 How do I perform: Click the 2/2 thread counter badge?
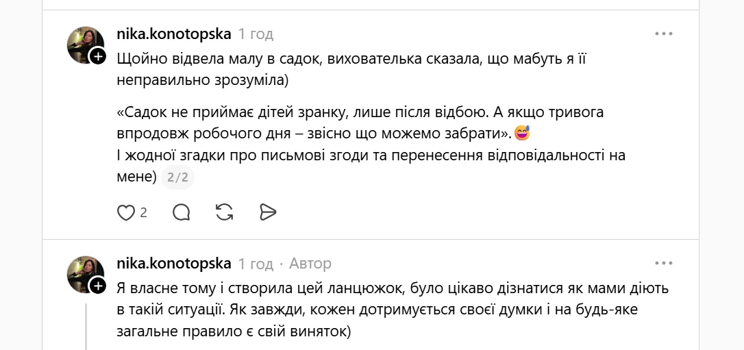tap(177, 177)
